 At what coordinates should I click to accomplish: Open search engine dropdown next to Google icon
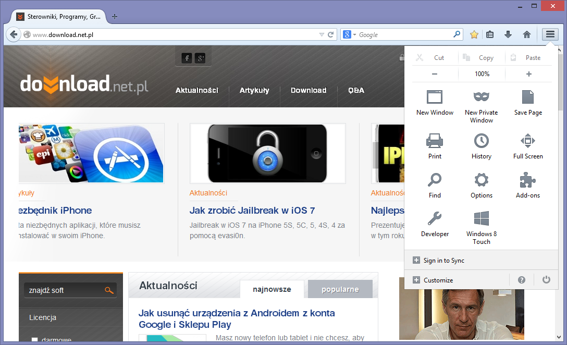coord(355,35)
